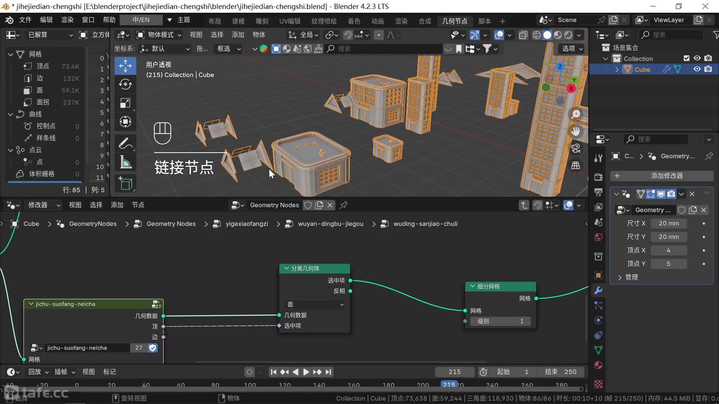719x404 pixels.
Task: Uncheck the Collection exclude checkbox
Action: [686, 58]
